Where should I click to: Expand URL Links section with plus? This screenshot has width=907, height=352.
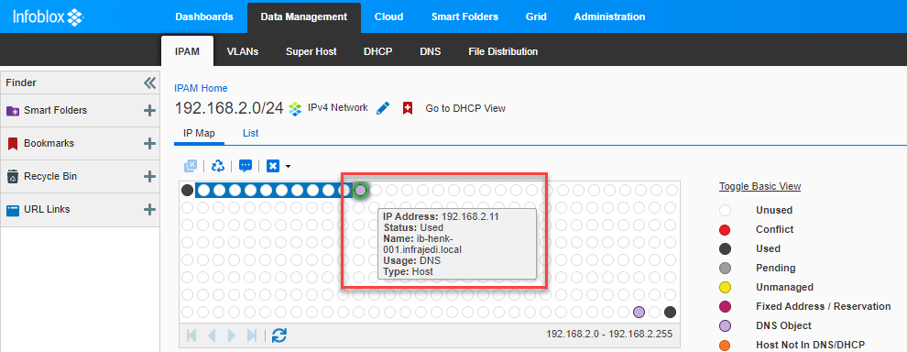pyautogui.click(x=149, y=210)
